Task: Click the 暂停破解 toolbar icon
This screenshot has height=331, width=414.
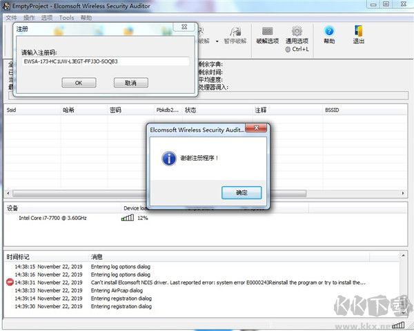Action: pos(235,35)
